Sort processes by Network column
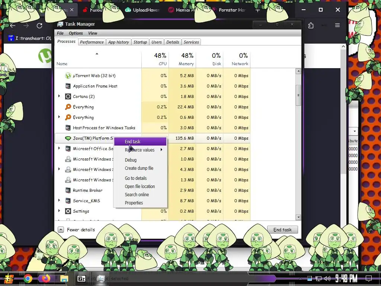Viewport: 381px width, 286px height. [237, 59]
